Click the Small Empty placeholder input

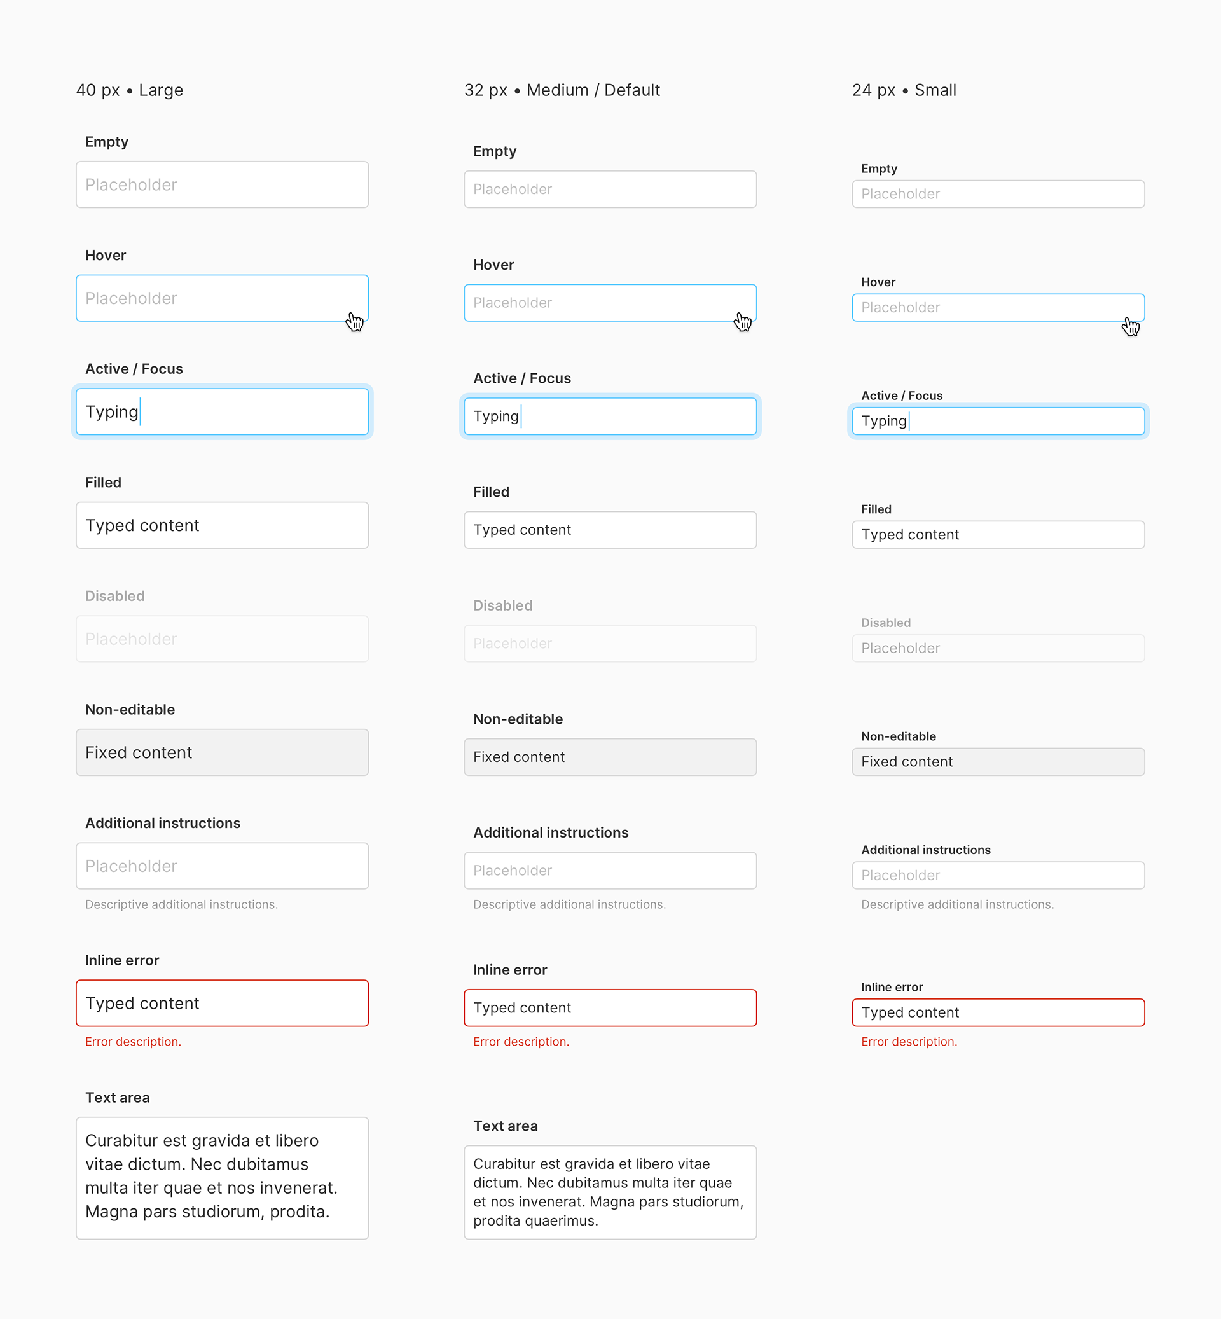998,194
